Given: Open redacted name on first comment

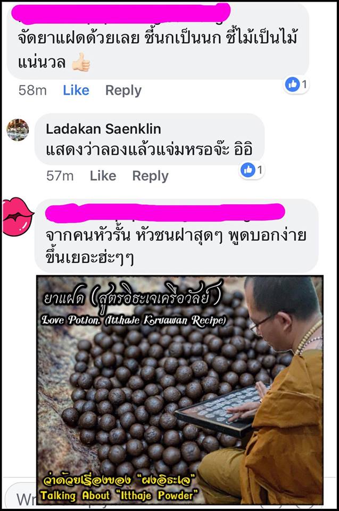Looking at the screenshot, I should [121, 14].
